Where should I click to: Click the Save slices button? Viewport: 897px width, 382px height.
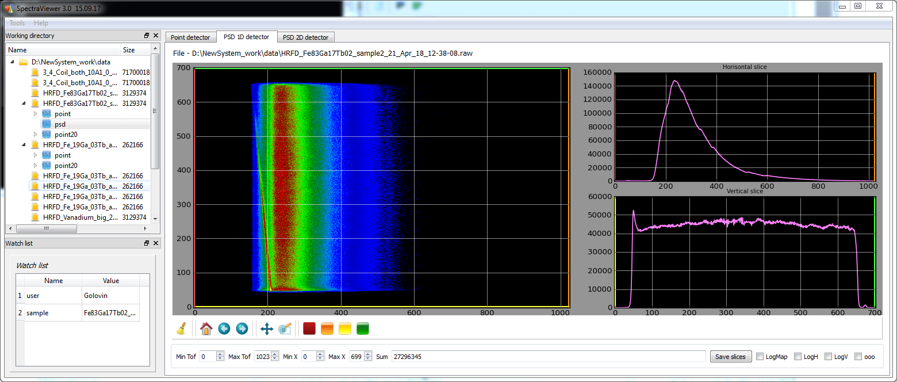(x=730, y=357)
